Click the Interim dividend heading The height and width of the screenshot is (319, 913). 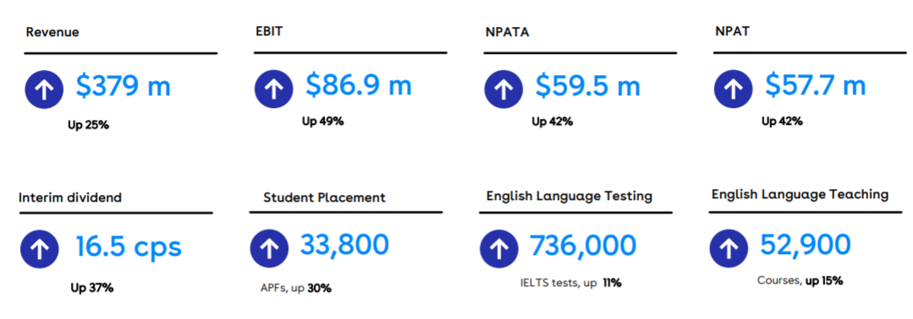[x=70, y=197]
